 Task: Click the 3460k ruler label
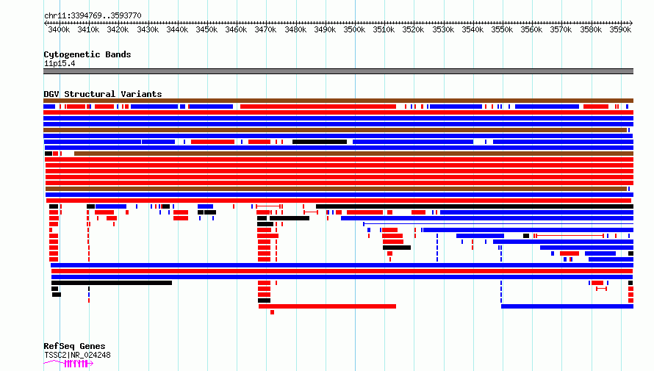236,29
